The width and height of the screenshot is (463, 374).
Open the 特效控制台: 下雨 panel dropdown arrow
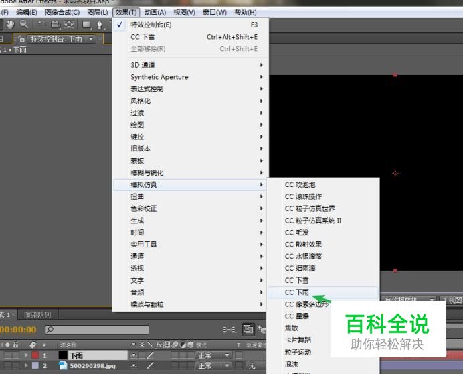coord(91,38)
